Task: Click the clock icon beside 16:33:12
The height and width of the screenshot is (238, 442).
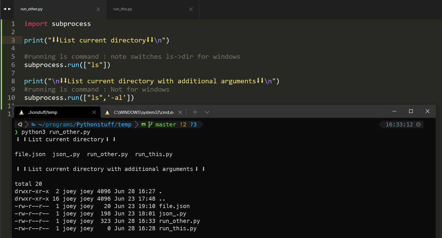Action: [x=418, y=124]
